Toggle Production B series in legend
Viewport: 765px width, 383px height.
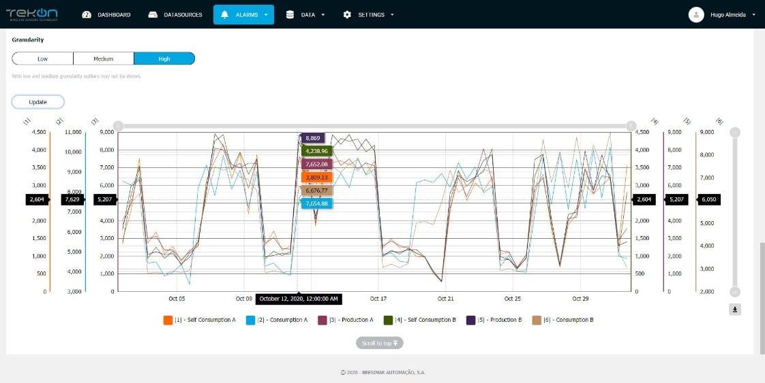[x=494, y=320]
